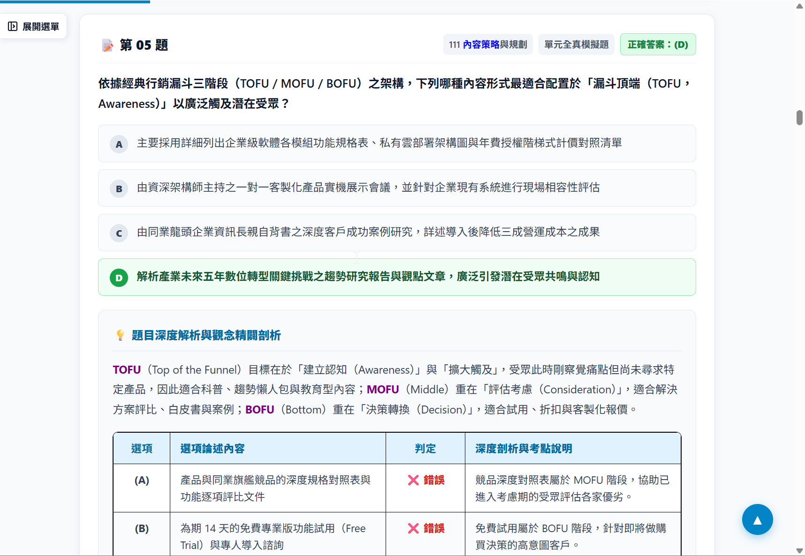Click the red X 錯誤 mark in row A

pos(426,480)
